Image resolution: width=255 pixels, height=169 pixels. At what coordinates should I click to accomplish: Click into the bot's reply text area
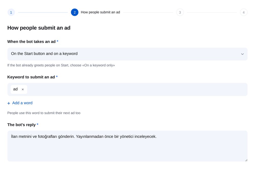coord(127,146)
